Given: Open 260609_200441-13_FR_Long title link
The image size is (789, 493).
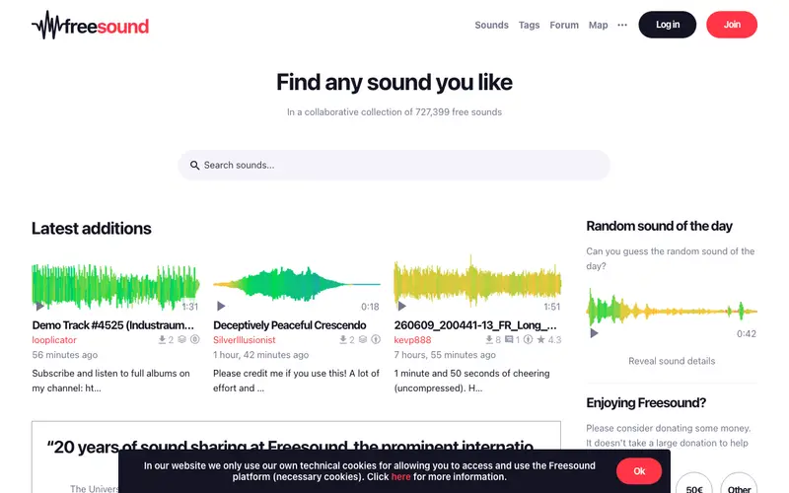Looking at the screenshot, I should [475, 325].
